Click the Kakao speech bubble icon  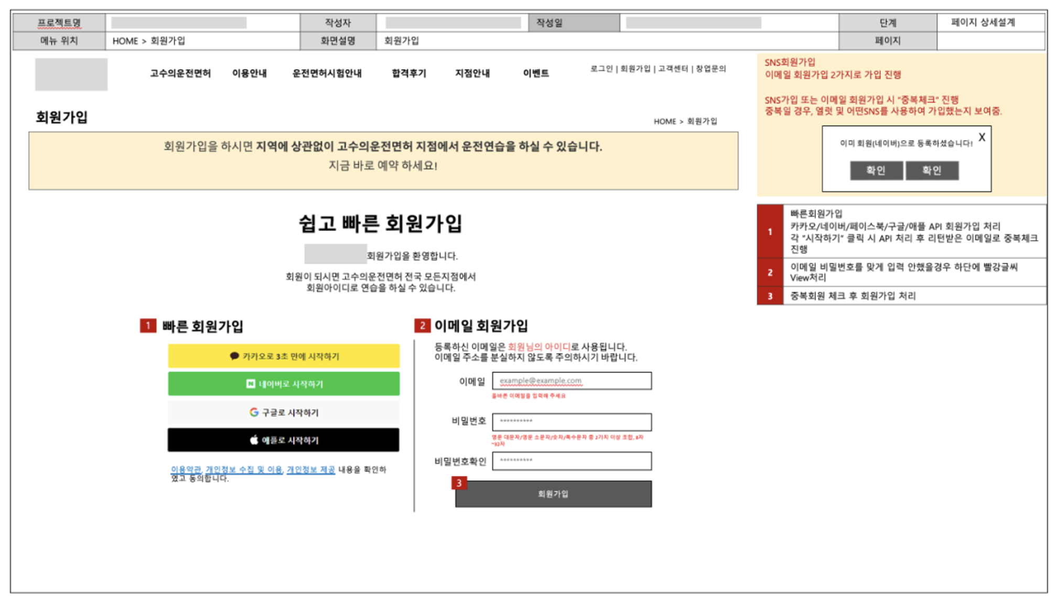234,356
